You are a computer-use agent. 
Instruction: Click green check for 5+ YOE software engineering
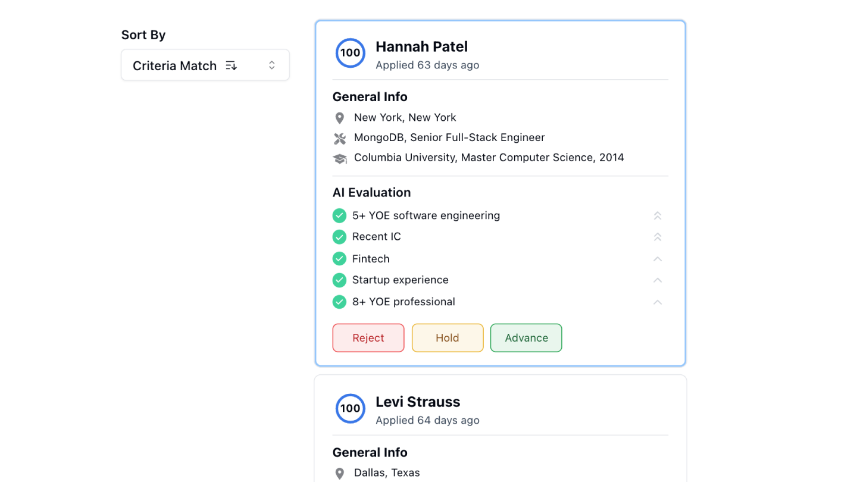[x=339, y=215]
